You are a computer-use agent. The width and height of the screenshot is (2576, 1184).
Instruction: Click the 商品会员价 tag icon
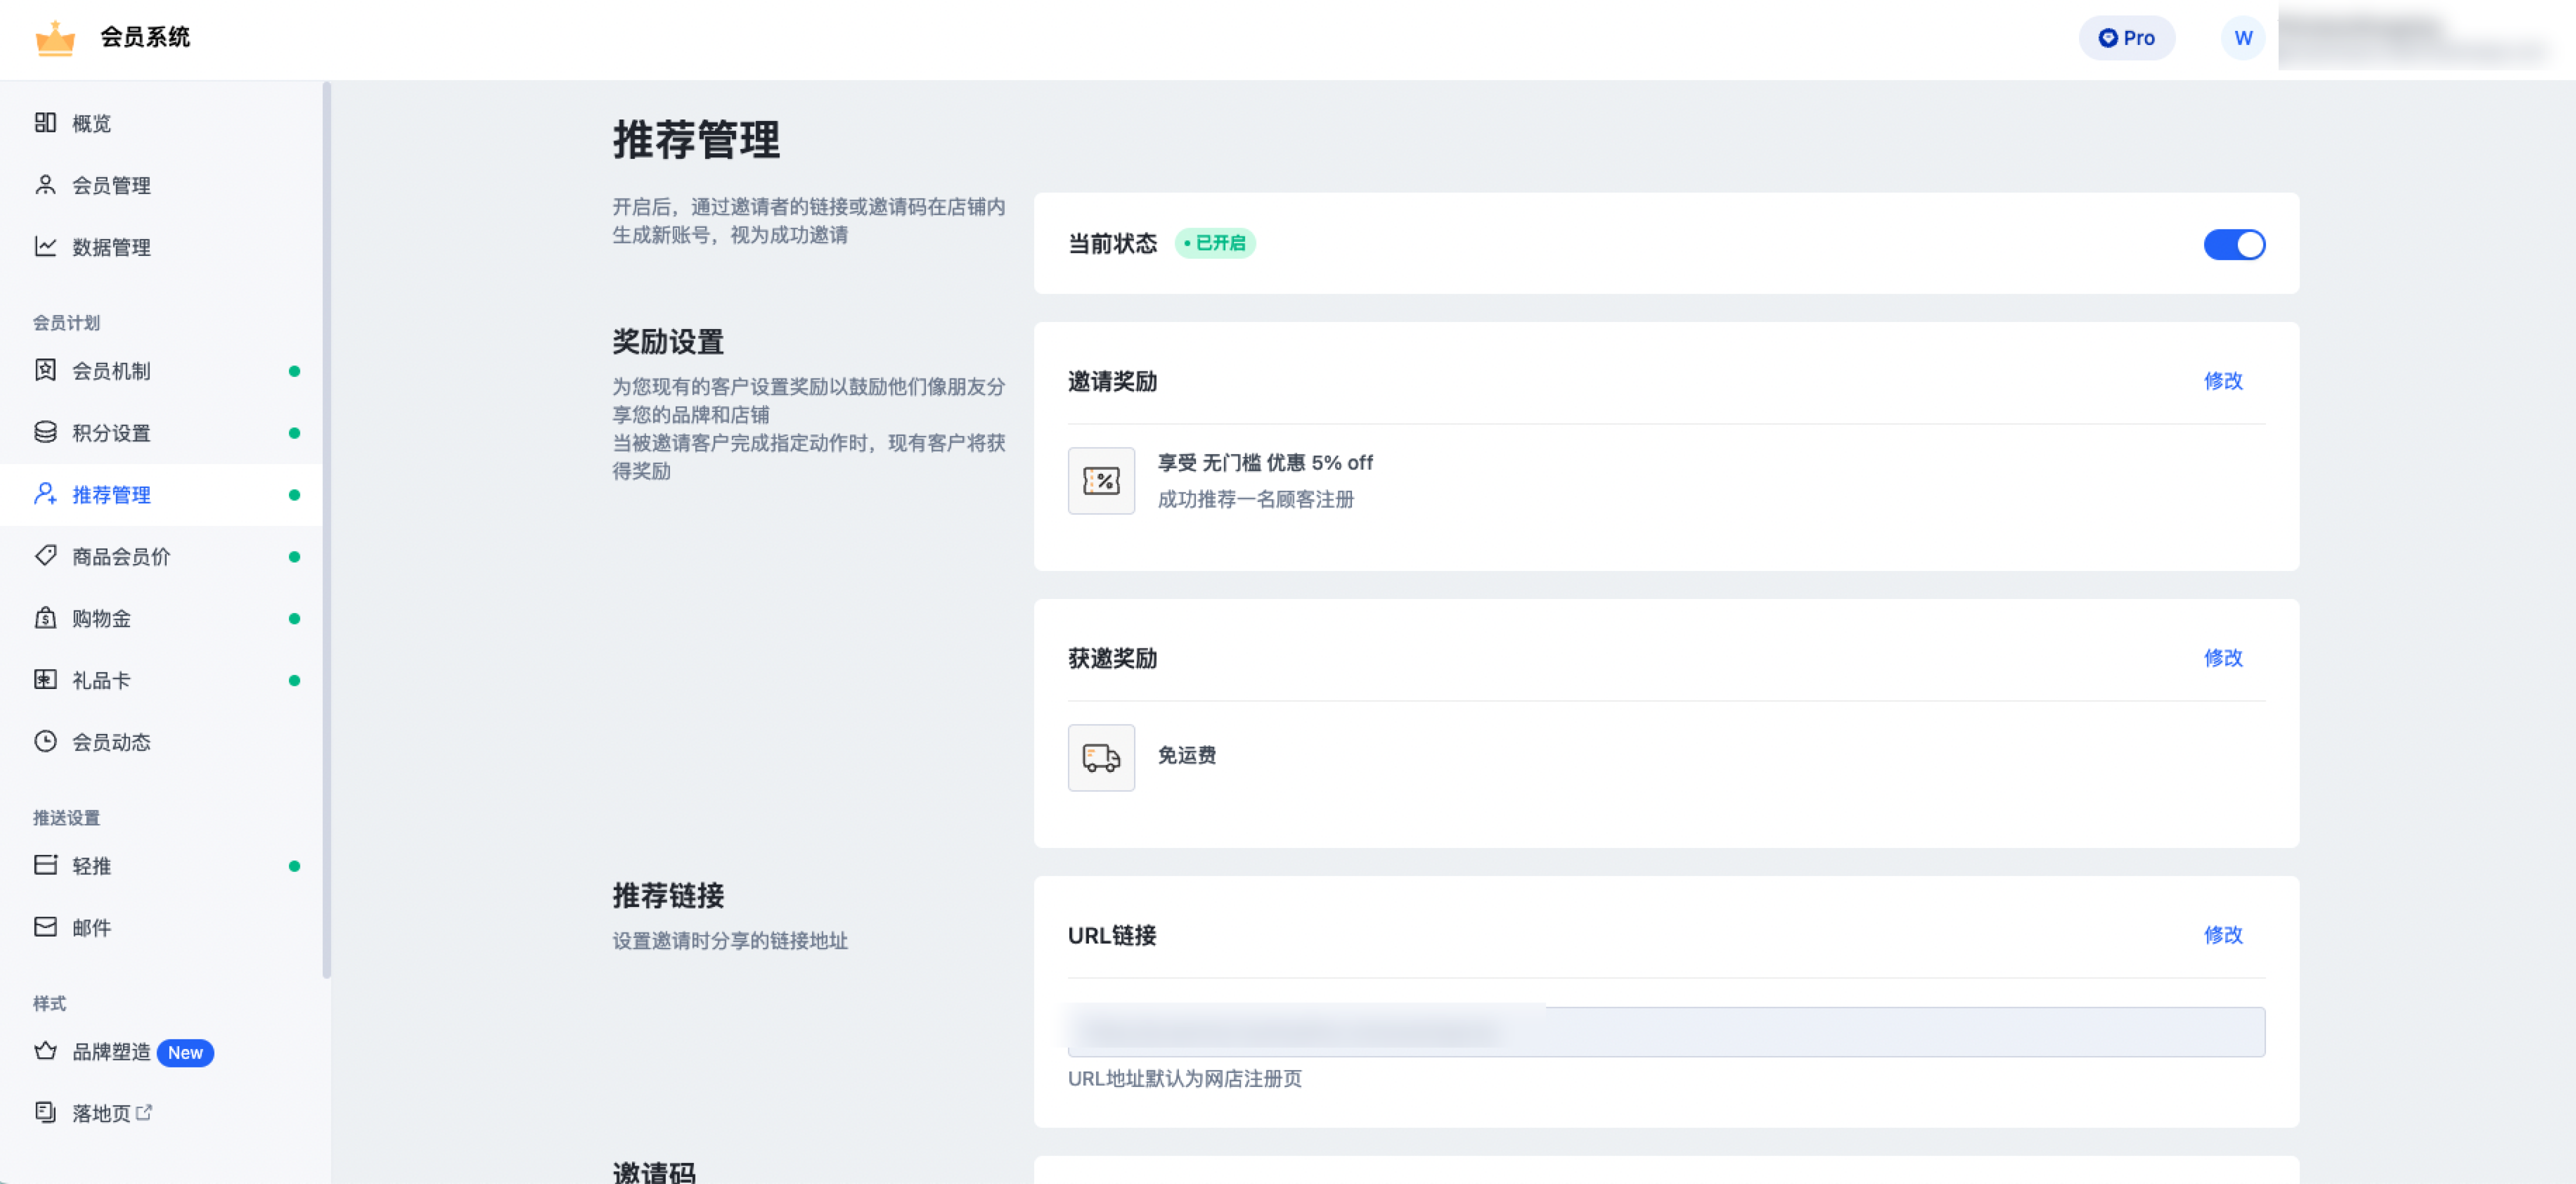[45, 555]
